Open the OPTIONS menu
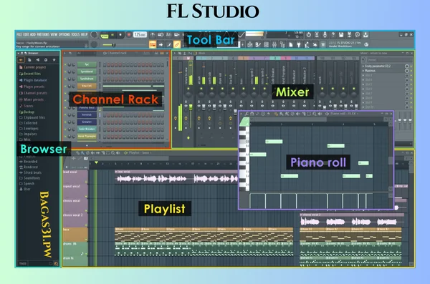This screenshot has height=284, width=430. click(64, 34)
